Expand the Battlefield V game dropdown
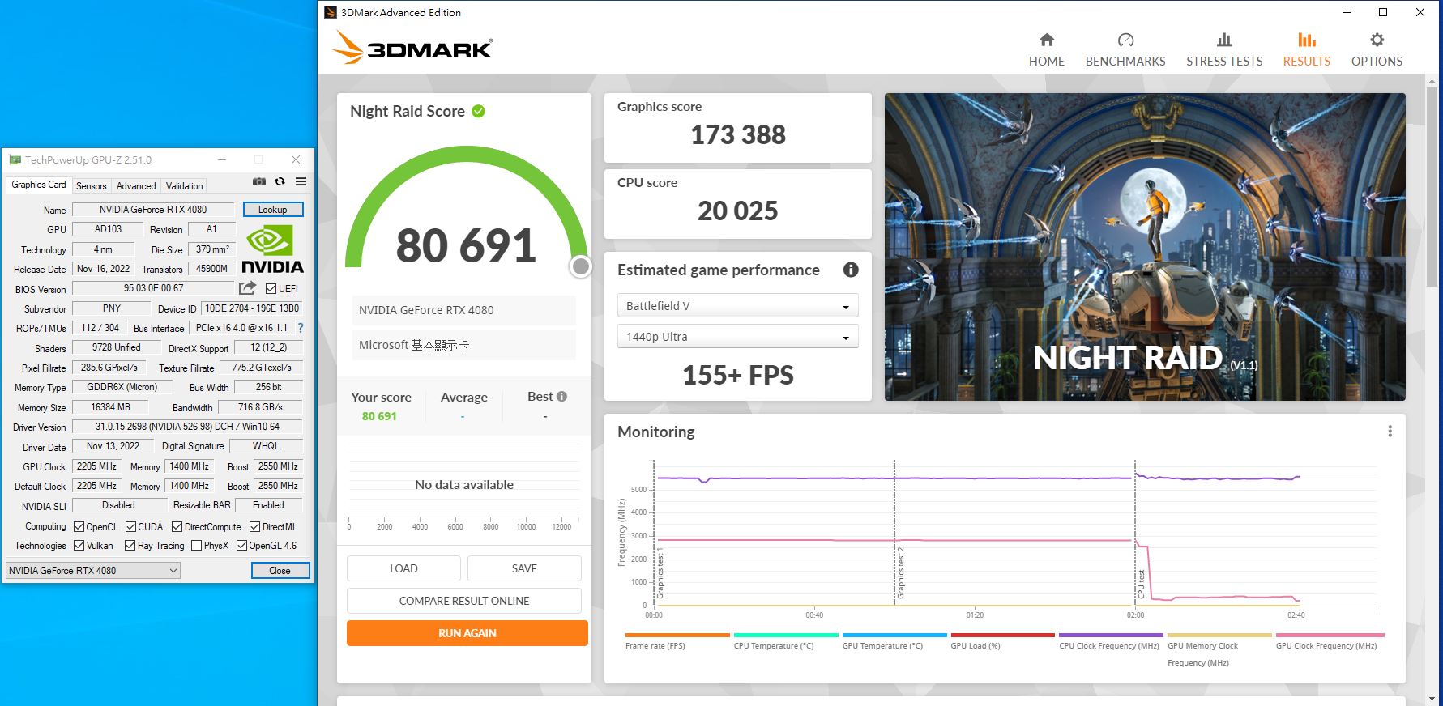Screen dimensions: 1443x706 (x=736, y=306)
